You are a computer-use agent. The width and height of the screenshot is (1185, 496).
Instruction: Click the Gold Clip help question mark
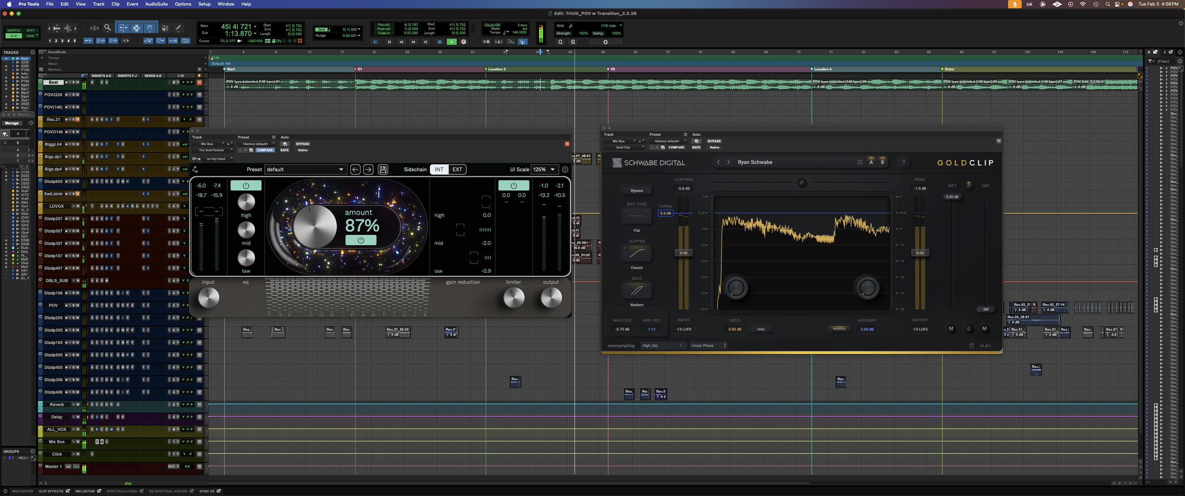tap(903, 162)
